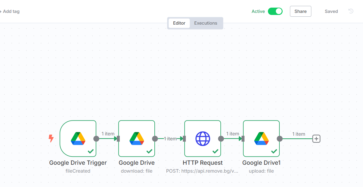Screen dimensions: 363x187
Task: Click the success checkmark on Google Drive Trigger
Action: point(90,151)
